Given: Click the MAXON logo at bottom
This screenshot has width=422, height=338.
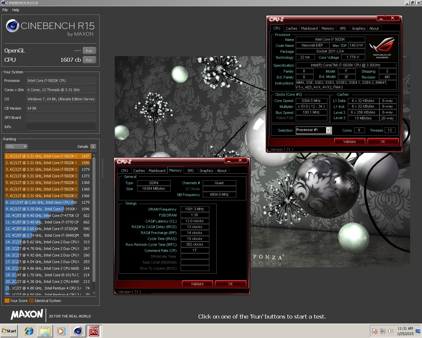Looking at the screenshot, I should [27, 315].
